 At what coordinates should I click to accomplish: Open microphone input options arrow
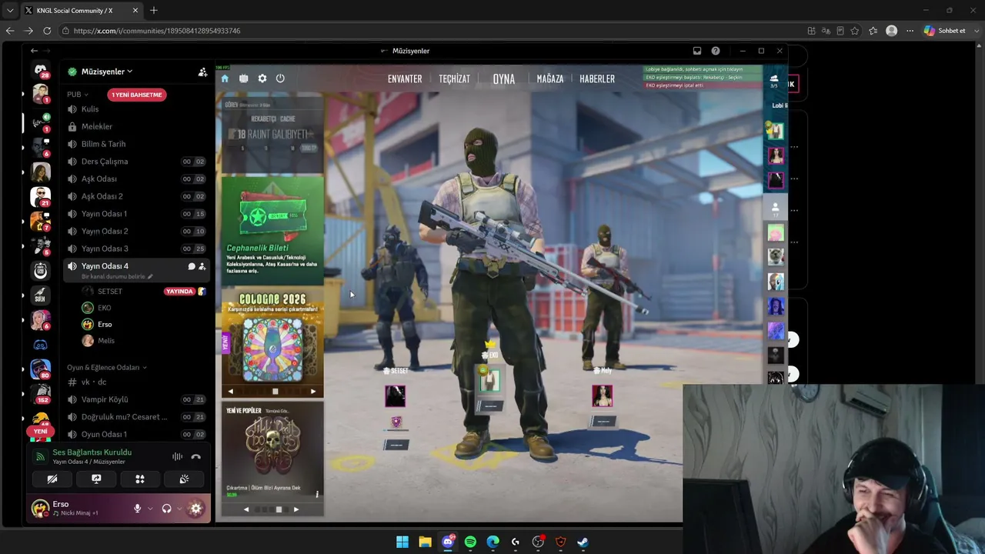[x=149, y=509]
